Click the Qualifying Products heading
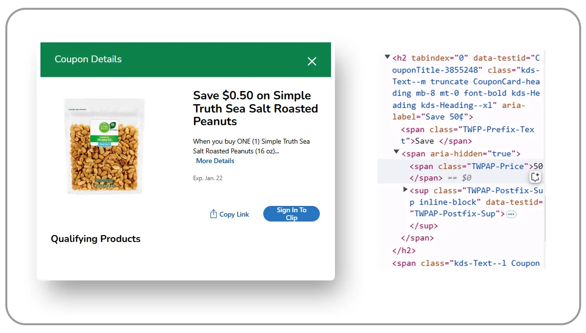The image size is (586, 333). [x=96, y=239]
